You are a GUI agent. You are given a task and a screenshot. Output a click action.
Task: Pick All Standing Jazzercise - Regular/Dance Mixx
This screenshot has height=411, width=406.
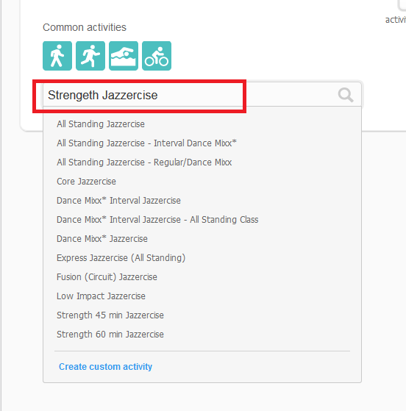coord(144,162)
